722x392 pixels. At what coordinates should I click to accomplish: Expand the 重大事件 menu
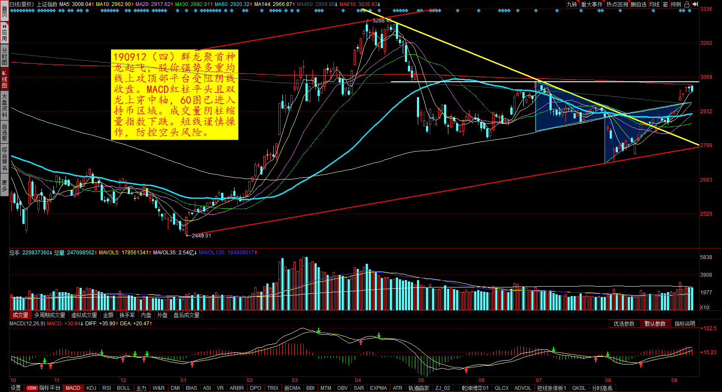click(x=592, y=4)
